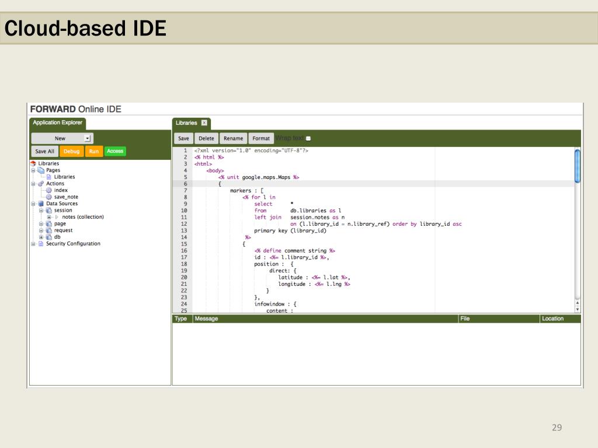The width and height of the screenshot is (598, 448).
Task: Click the green Access button
Action: 115,151
